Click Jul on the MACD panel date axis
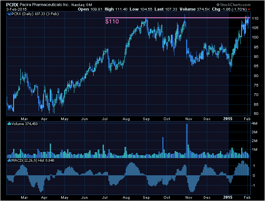Image resolution: width=265 pixels, height=201 pixels. point(105,198)
